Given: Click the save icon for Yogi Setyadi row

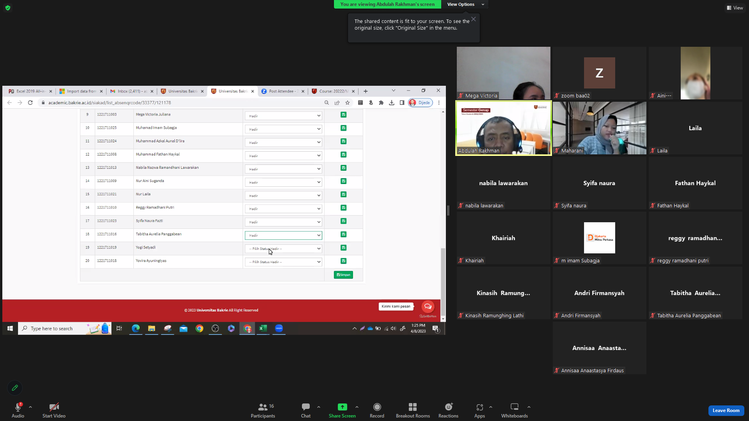Looking at the screenshot, I should point(343,248).
